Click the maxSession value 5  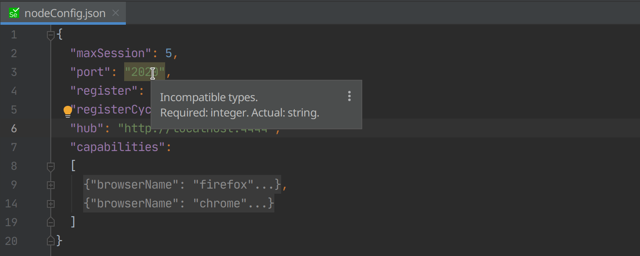(x=168, y=53)
